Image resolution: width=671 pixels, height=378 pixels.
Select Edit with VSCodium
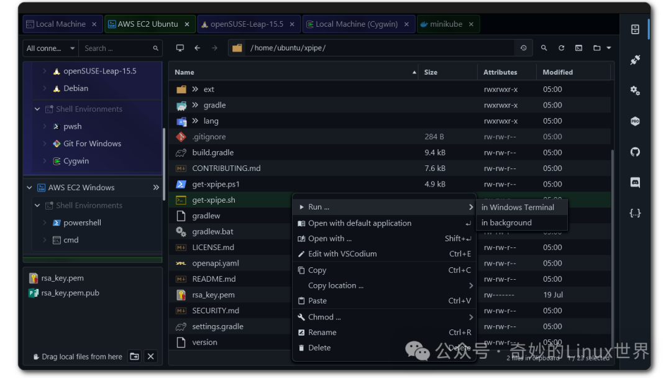384,254
